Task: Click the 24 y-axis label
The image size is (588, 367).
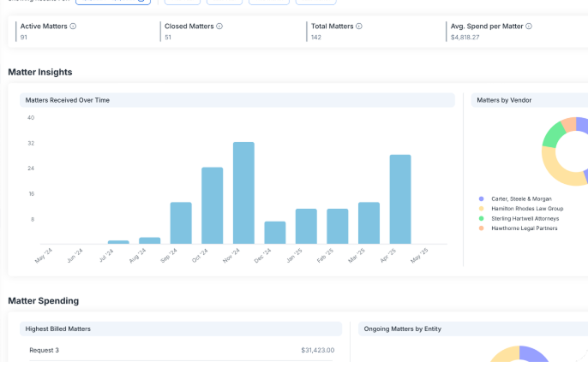Action: (x=31, y=168)
